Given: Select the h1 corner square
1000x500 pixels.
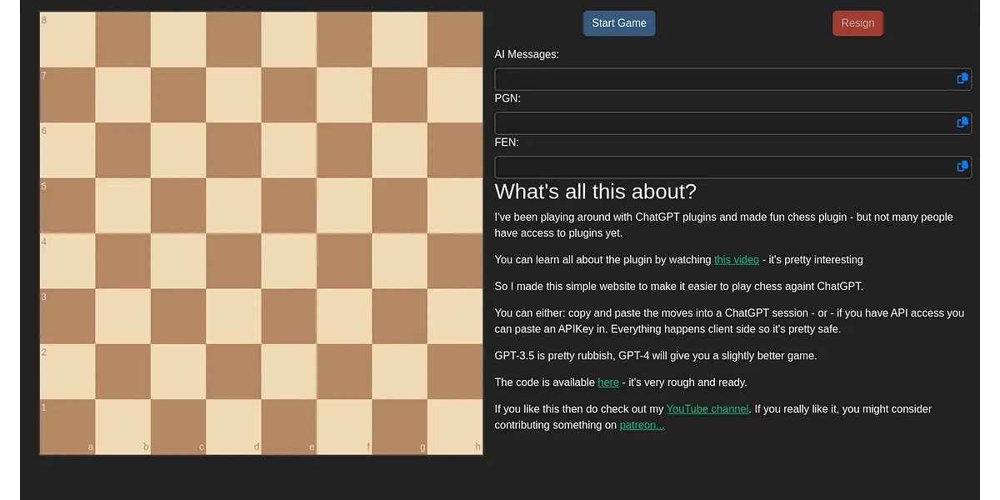Looking at the screenshot, I should click(455, 427).
